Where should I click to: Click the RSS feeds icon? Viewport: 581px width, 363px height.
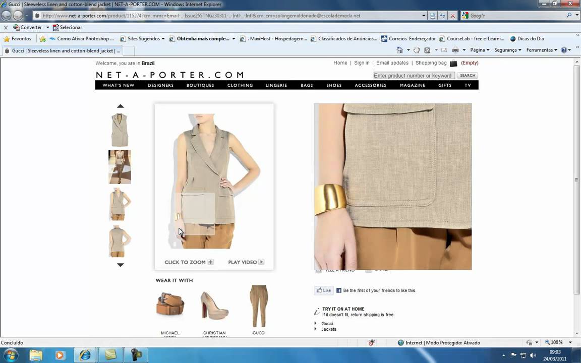427,50
